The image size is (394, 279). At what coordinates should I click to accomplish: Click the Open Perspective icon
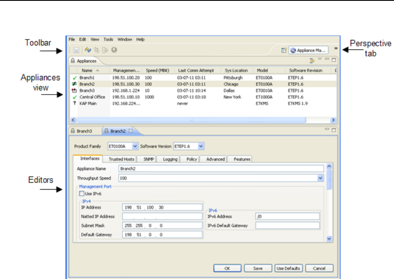pyautogui.click(x=284, y=50)
